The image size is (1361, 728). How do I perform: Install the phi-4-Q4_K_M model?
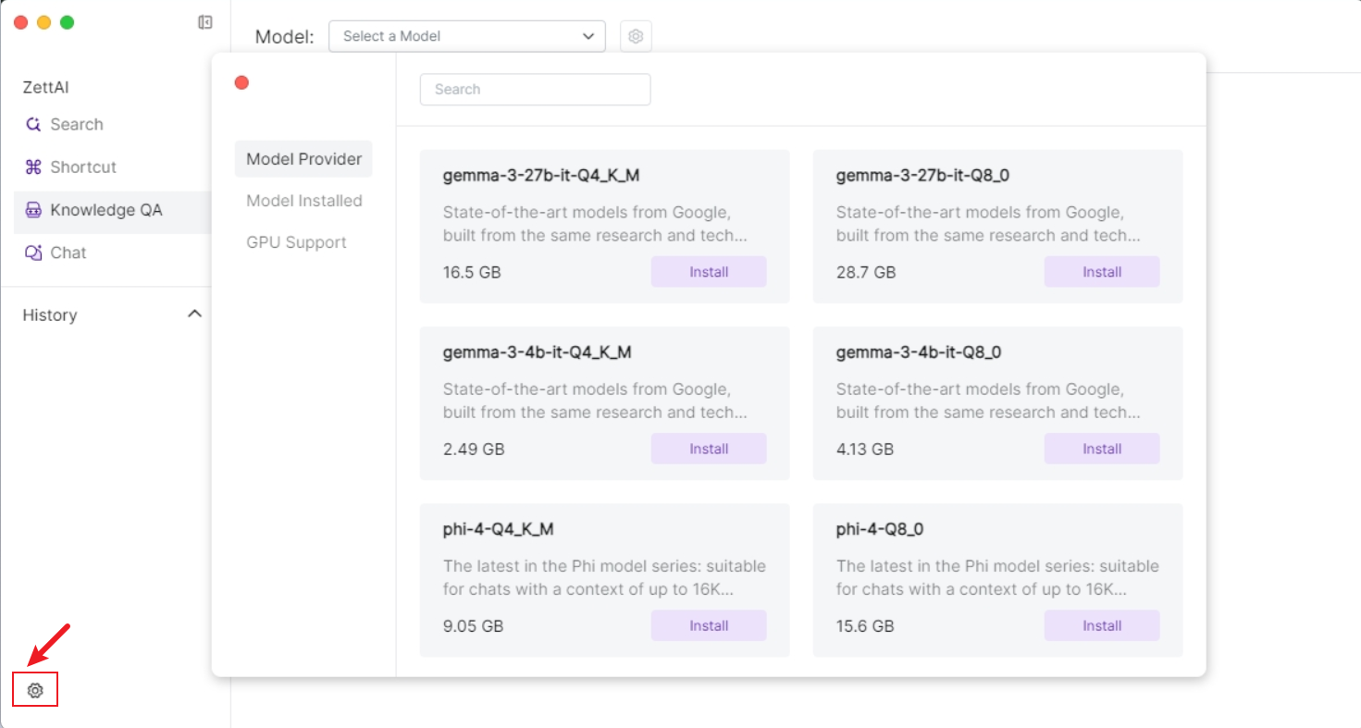click(709, 625)
